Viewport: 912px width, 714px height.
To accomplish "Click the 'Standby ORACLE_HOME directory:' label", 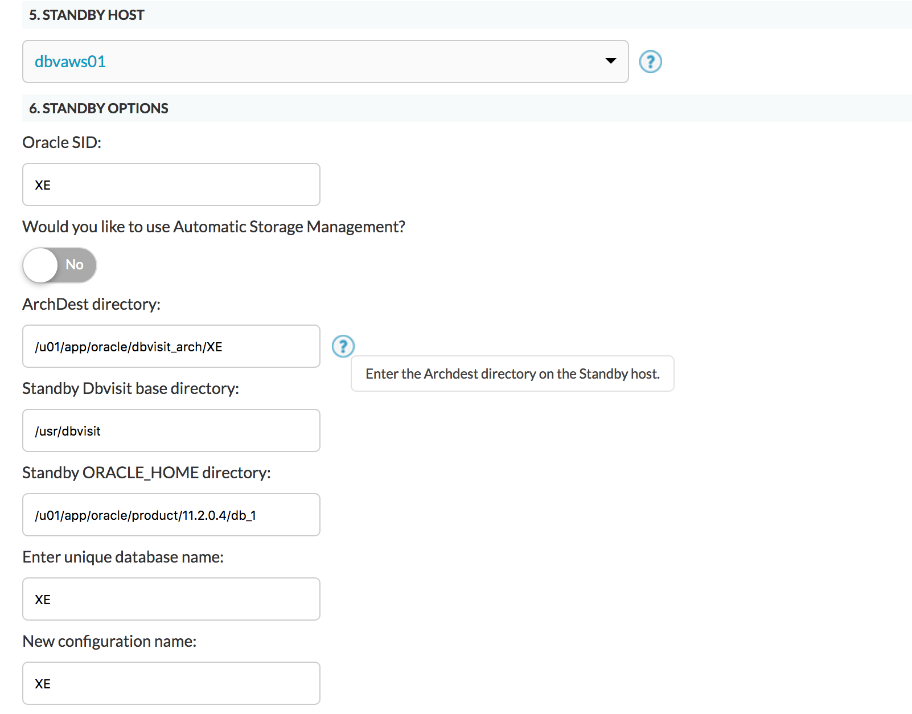I will [147, 473].
